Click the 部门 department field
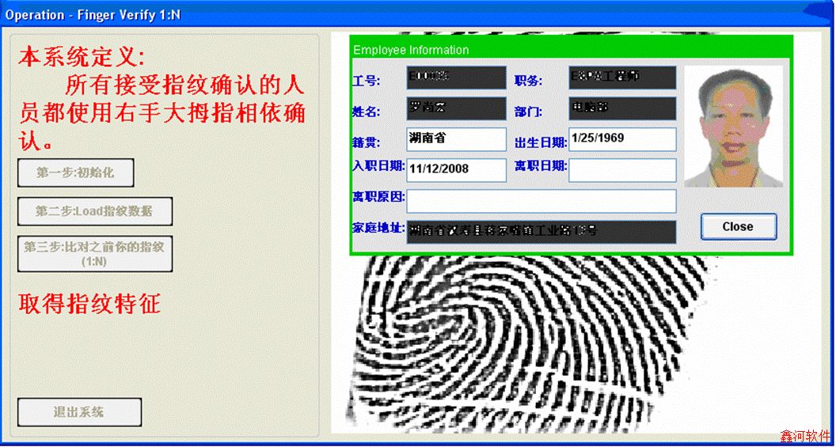 [x=622, y=108]
